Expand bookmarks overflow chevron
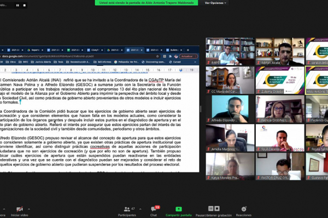This screenshot has width=328, height=218. coord(195,62)
